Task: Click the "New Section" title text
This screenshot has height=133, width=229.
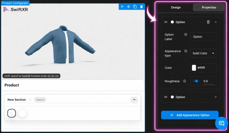Action: pos(17,100)
